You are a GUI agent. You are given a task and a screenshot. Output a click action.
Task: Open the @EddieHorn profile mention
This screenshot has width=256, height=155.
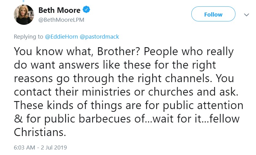(61, 37)
